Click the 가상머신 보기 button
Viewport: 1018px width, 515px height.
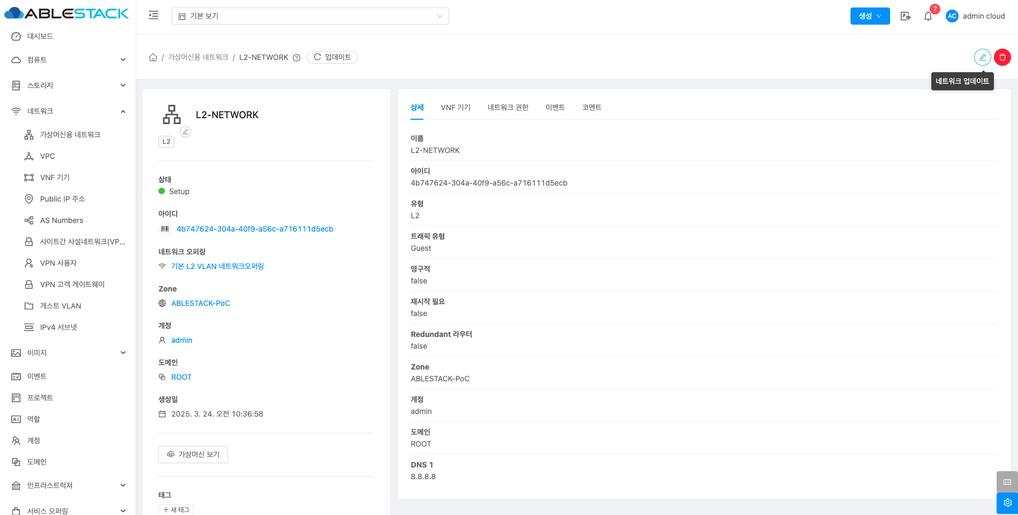coord(193,455)
